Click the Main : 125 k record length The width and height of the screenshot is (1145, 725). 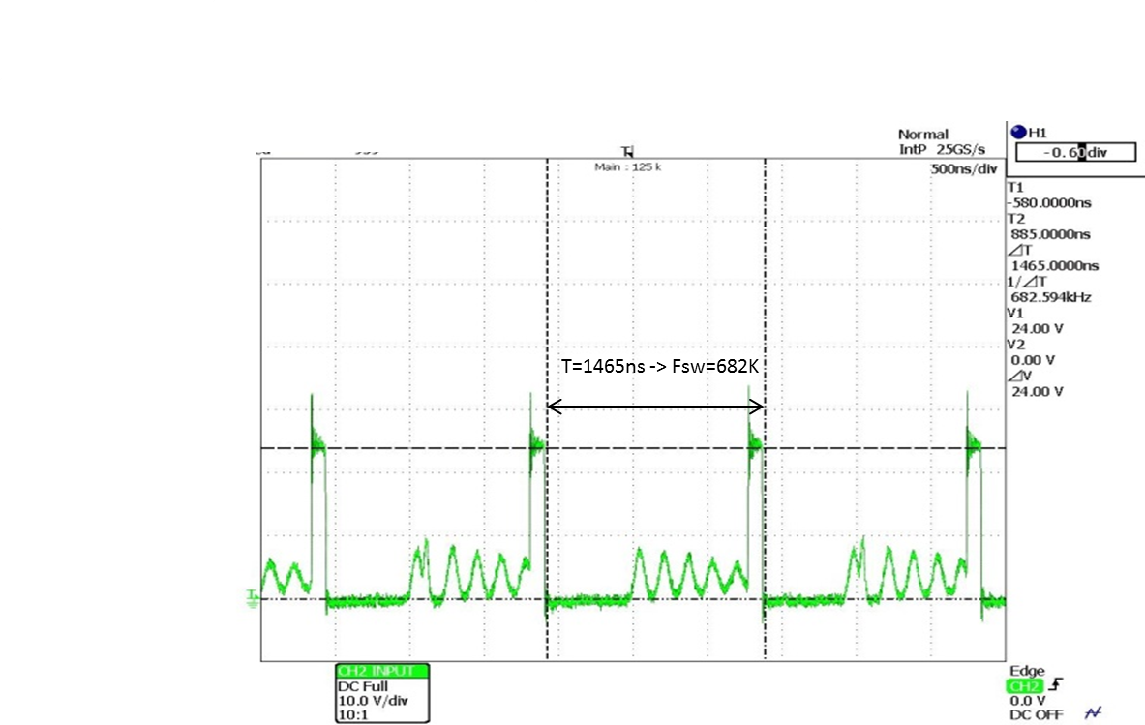[627, 167]
